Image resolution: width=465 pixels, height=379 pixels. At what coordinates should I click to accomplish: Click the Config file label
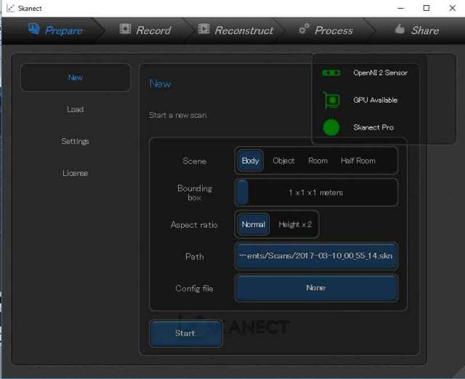pyautogui.click(x=194, y=288)
